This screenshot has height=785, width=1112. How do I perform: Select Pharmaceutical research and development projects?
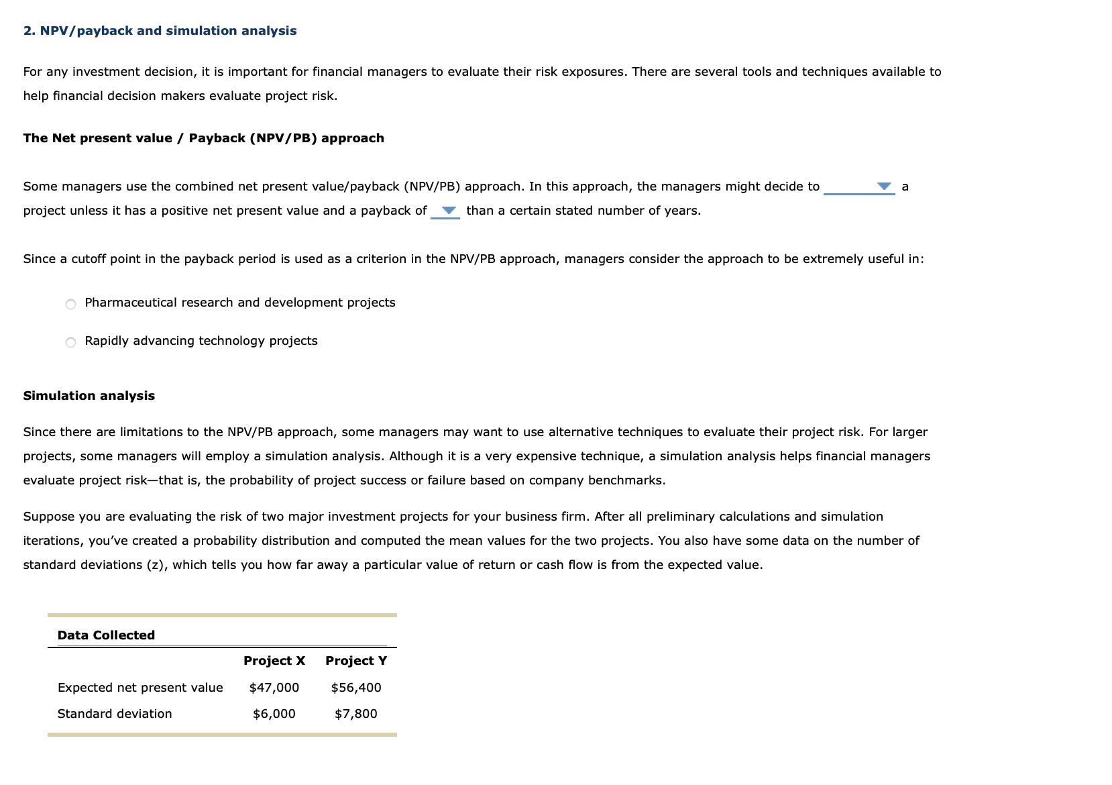tap(239, 303)
